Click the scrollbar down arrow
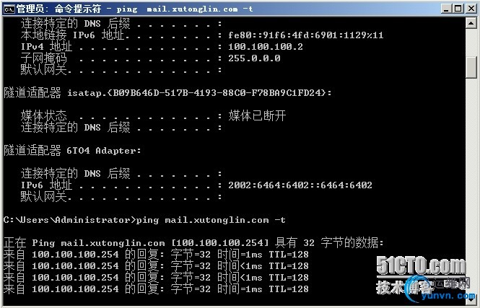The width and height of the screenshot is (480, 308). coord(471,301)
